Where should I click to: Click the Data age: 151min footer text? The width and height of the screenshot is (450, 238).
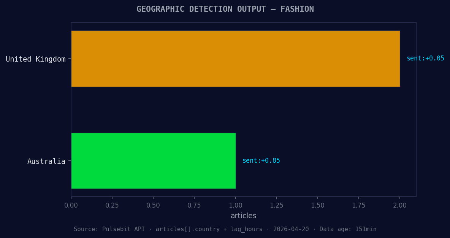(349, 229)
